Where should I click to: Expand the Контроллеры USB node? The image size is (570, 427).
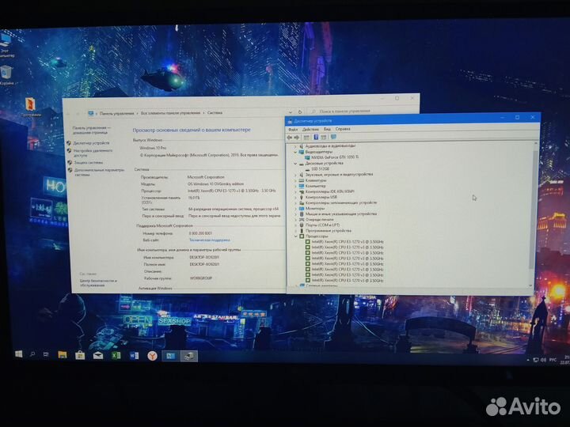point(295,197)
